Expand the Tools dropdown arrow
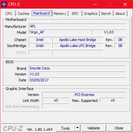 click(x=78, y=128)
